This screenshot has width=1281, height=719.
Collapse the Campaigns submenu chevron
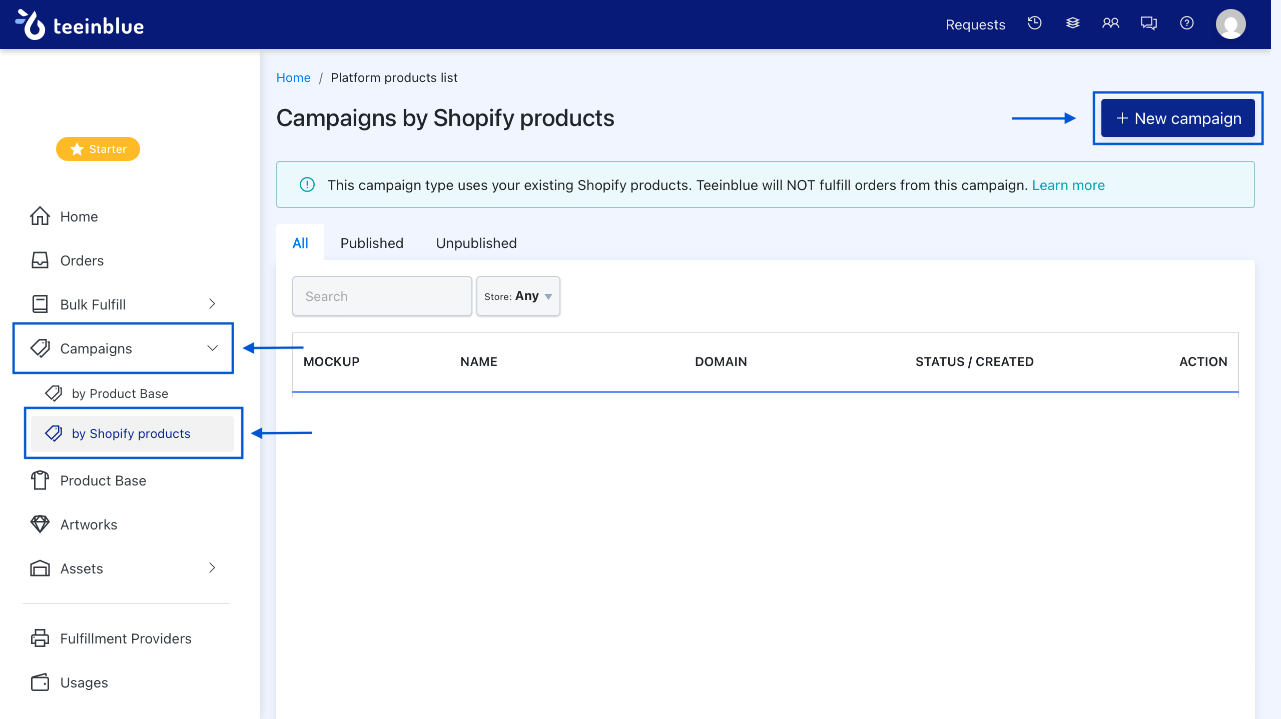[x=213, y=348]
